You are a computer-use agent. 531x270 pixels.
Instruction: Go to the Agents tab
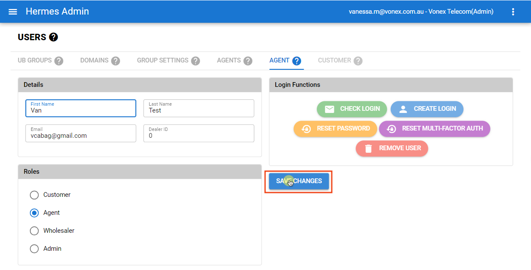click(x=229, y=60)
